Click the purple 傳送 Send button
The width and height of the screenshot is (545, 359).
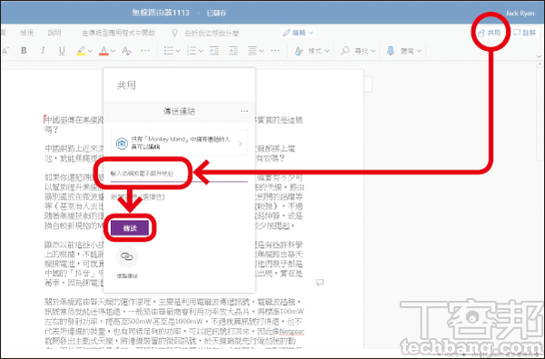pyautogui.click(x=130, y=228)
